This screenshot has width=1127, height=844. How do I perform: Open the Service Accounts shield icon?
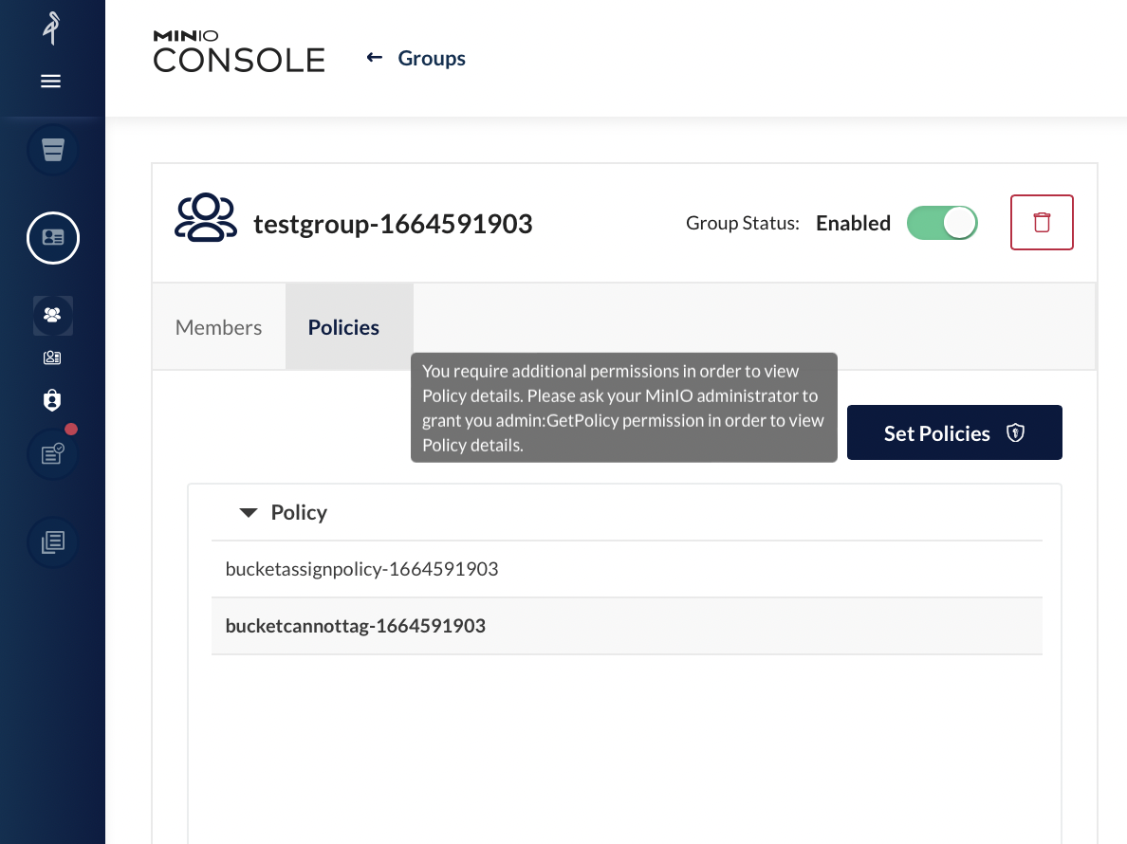52,400
